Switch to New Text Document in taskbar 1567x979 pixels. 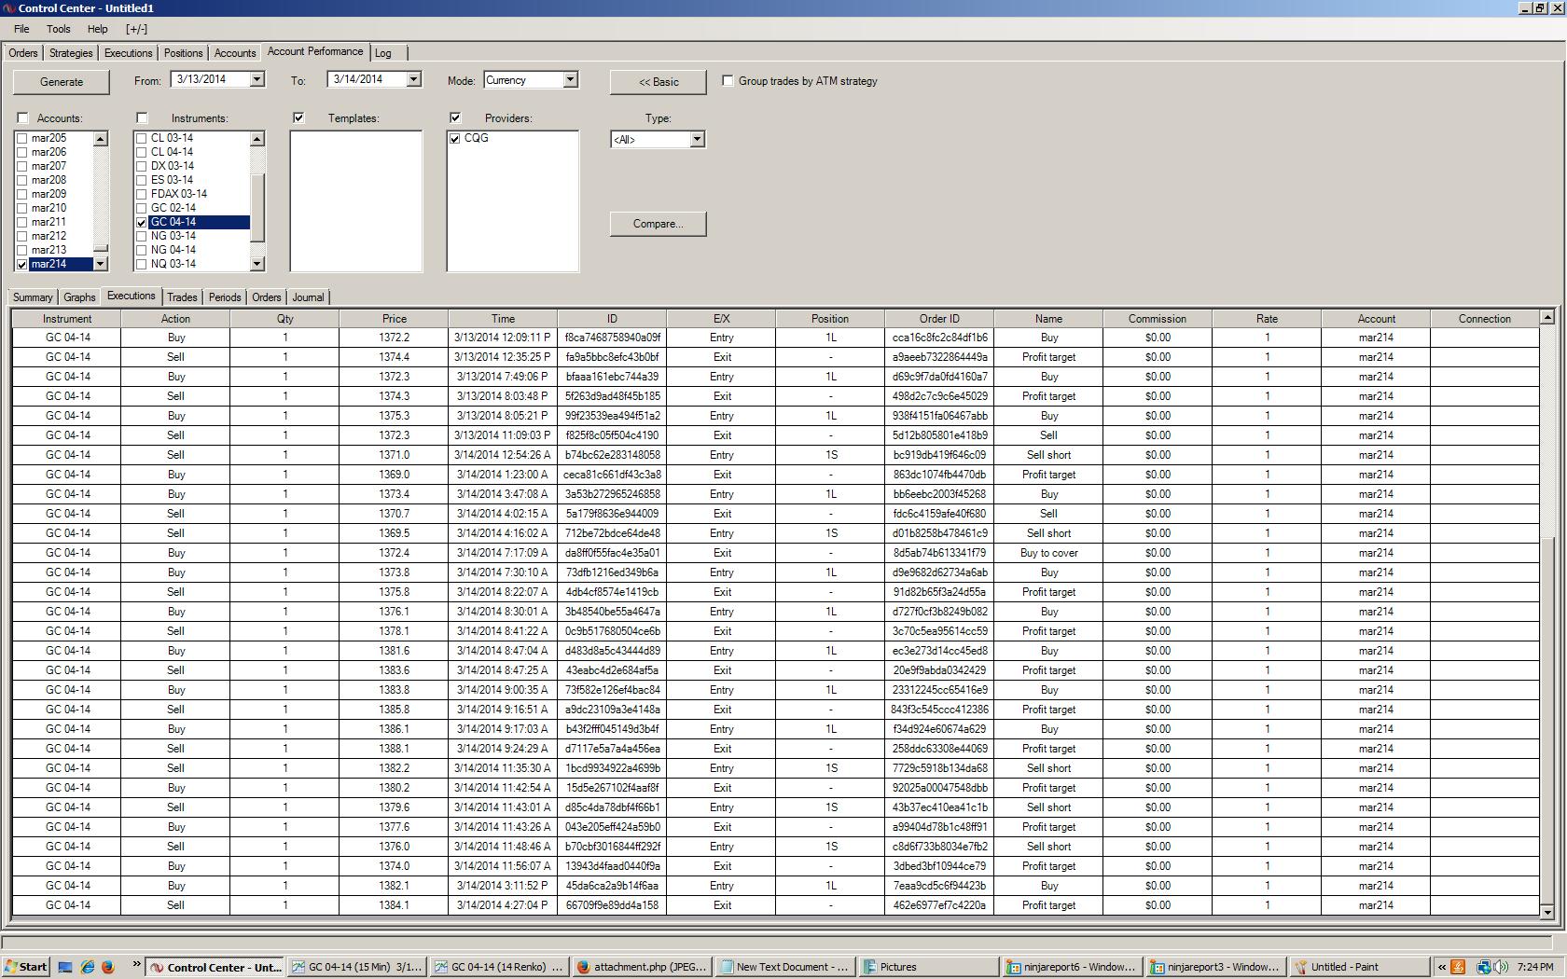(x=784, y=967)
